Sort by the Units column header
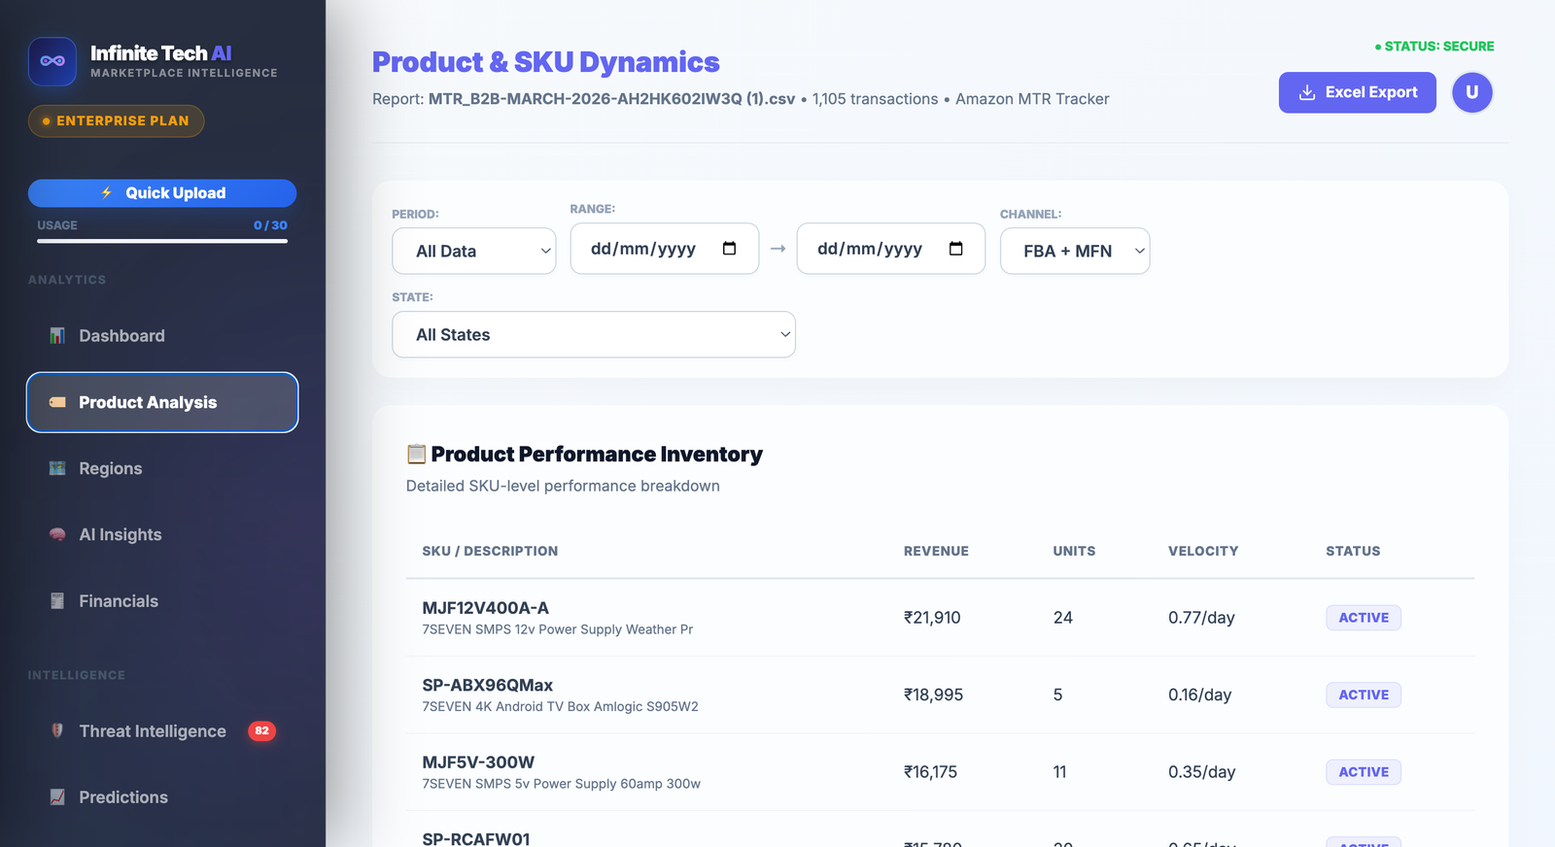The height and width of the screenshot is (847, 1555). pos(1074,551)
